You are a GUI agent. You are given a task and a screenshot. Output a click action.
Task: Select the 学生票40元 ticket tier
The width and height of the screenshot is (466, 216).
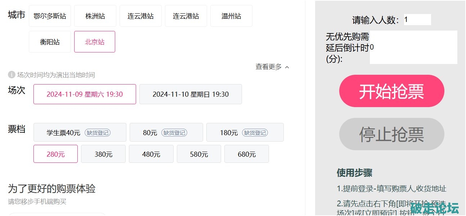[80, 133]
